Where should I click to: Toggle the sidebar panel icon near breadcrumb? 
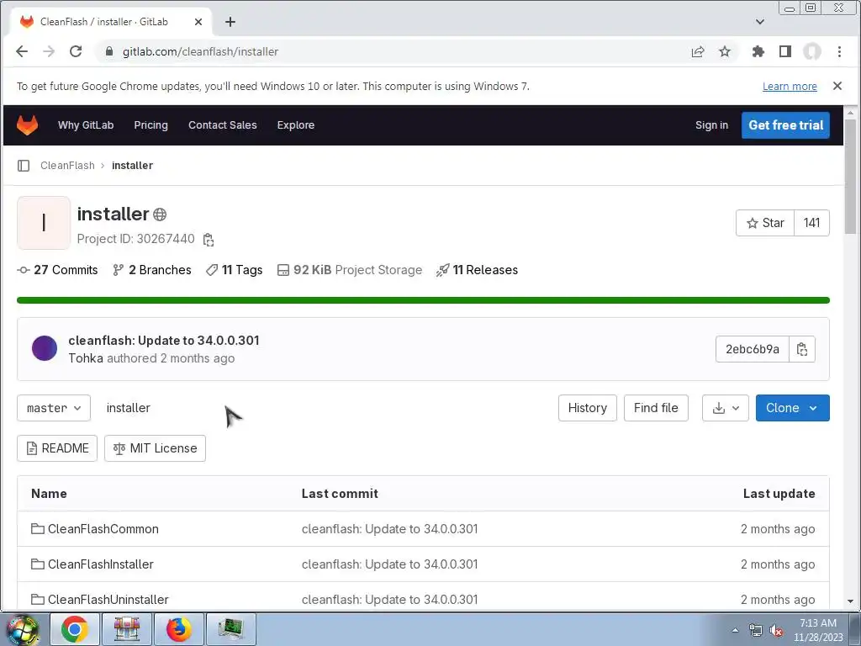[x=24, y=166]
